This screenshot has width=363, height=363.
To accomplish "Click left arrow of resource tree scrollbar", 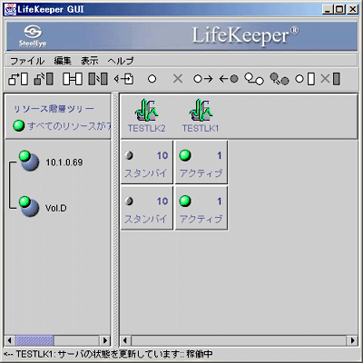I will coord(10,340).
